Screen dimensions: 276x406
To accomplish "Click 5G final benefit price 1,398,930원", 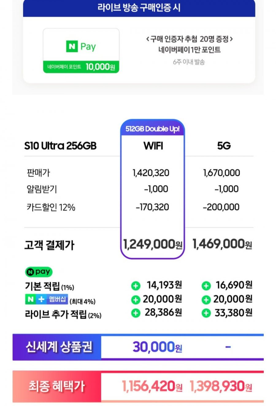I will tap(221, 386).
